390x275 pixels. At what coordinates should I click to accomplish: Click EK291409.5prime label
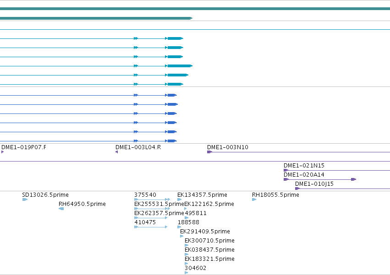205,232
